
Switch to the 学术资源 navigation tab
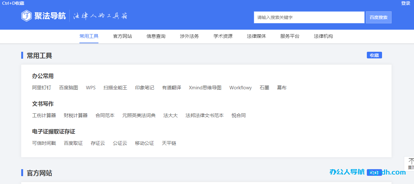(223, 36)
